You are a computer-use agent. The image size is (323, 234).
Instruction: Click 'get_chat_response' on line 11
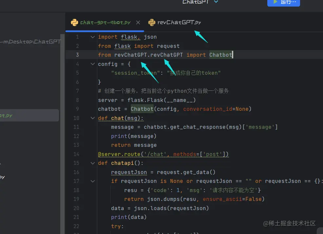(x=198, y=127)
